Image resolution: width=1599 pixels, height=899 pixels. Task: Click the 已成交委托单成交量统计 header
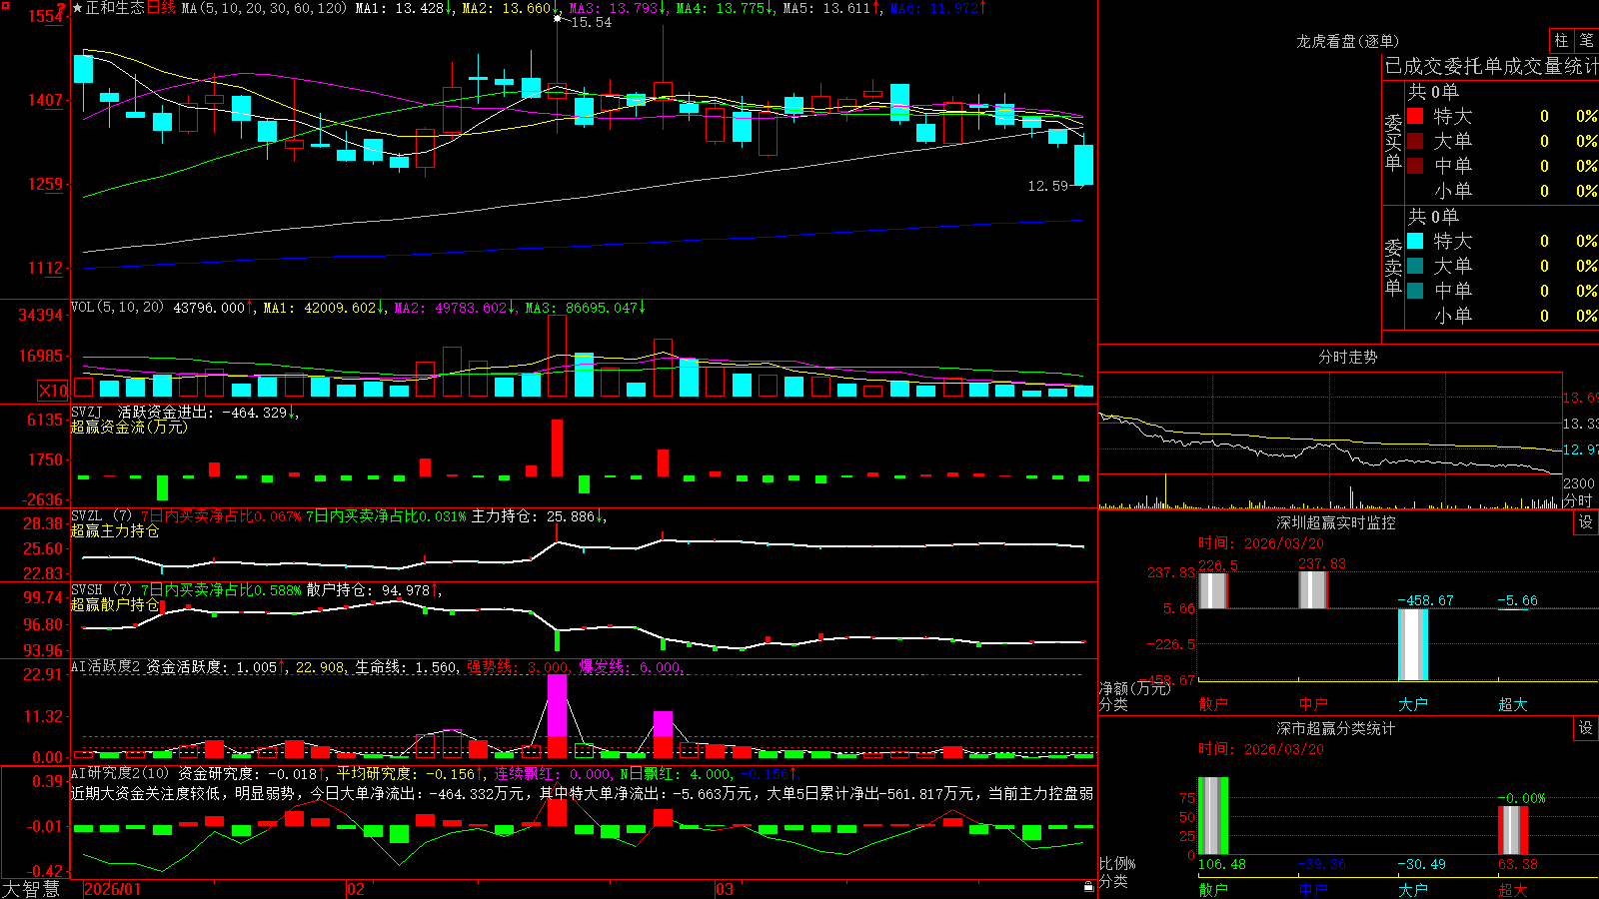[1491, 66]
